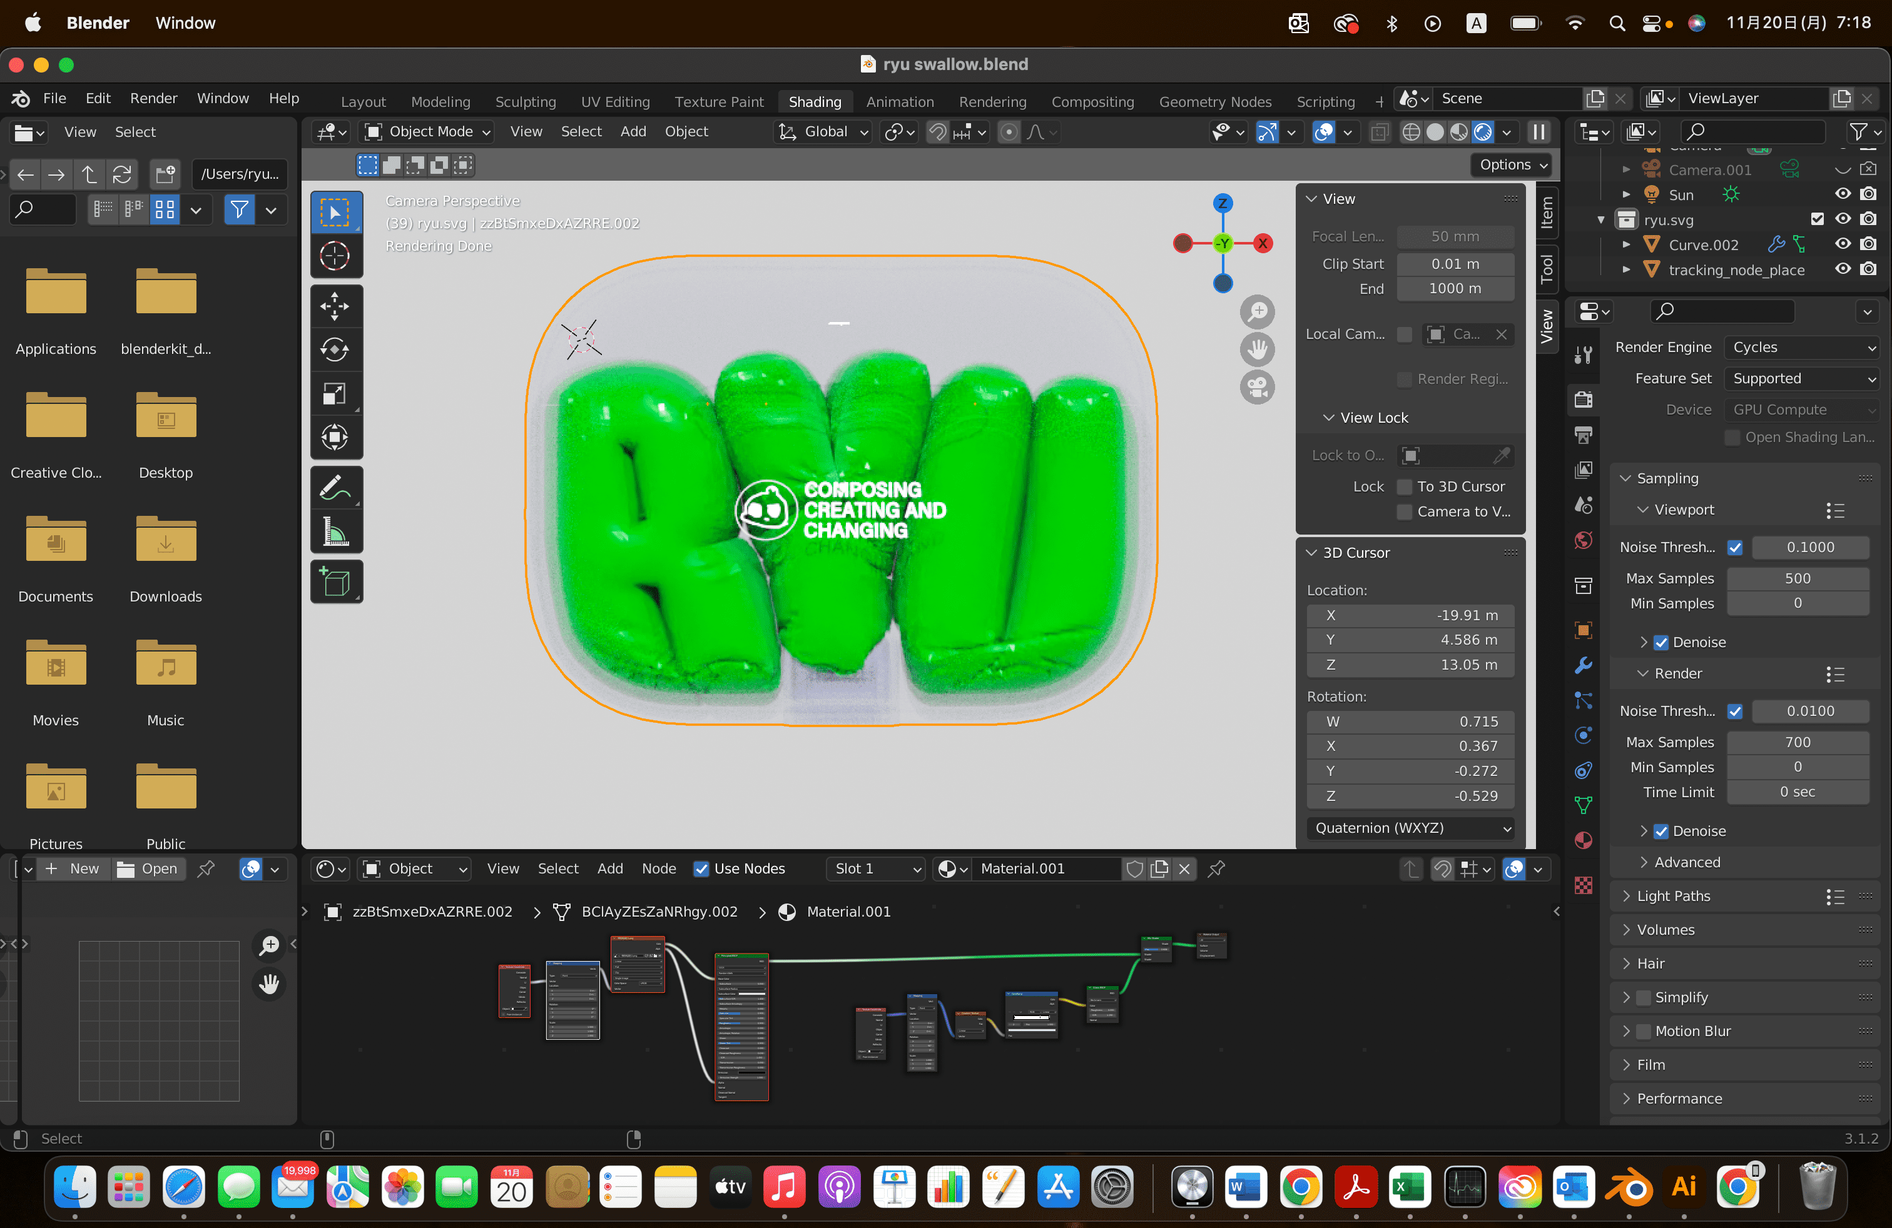Select the Move tool in viewport toolbar
The width and height of the screenshot is (1892, 1228).
coord(335,306)
